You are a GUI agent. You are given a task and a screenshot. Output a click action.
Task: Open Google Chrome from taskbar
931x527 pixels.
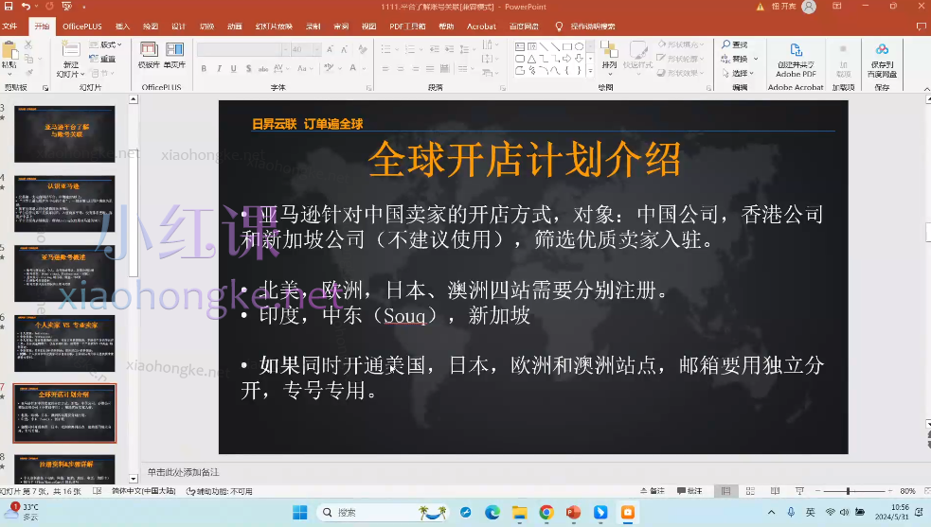coord(546,512)
